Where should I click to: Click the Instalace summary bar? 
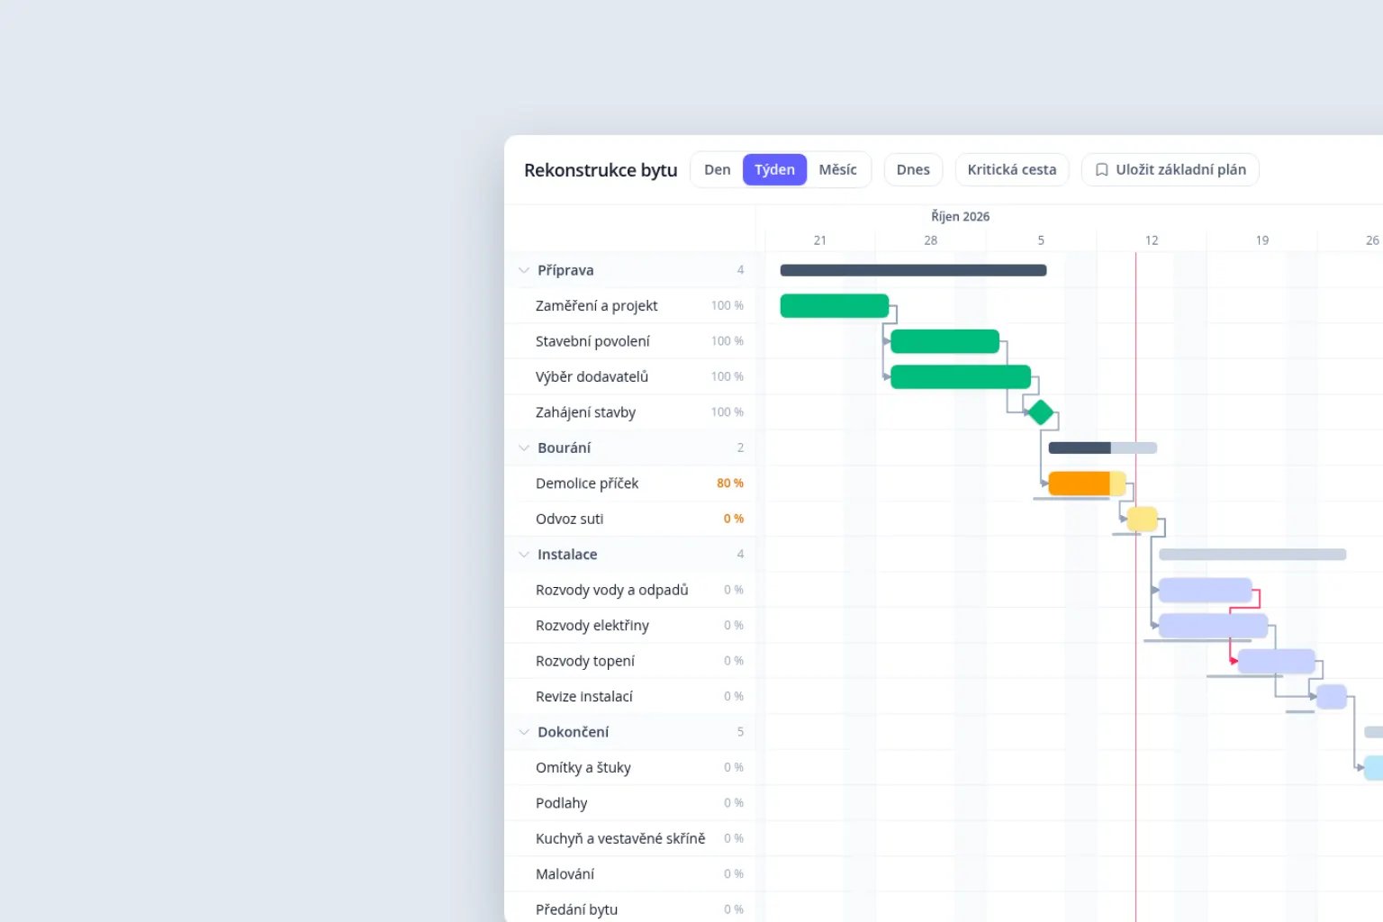(1252, 555)
